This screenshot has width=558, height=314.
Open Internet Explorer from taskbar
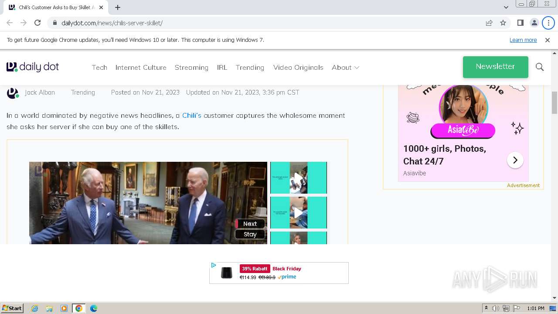coord(34,308)
